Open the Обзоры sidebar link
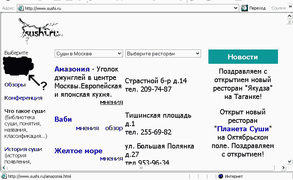 coord(15,85)
